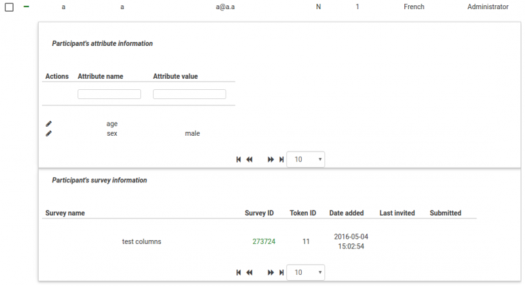Sort by Attribute name column header
The width and height of the screenshot is (525, 286).
(x=100, y=76)
